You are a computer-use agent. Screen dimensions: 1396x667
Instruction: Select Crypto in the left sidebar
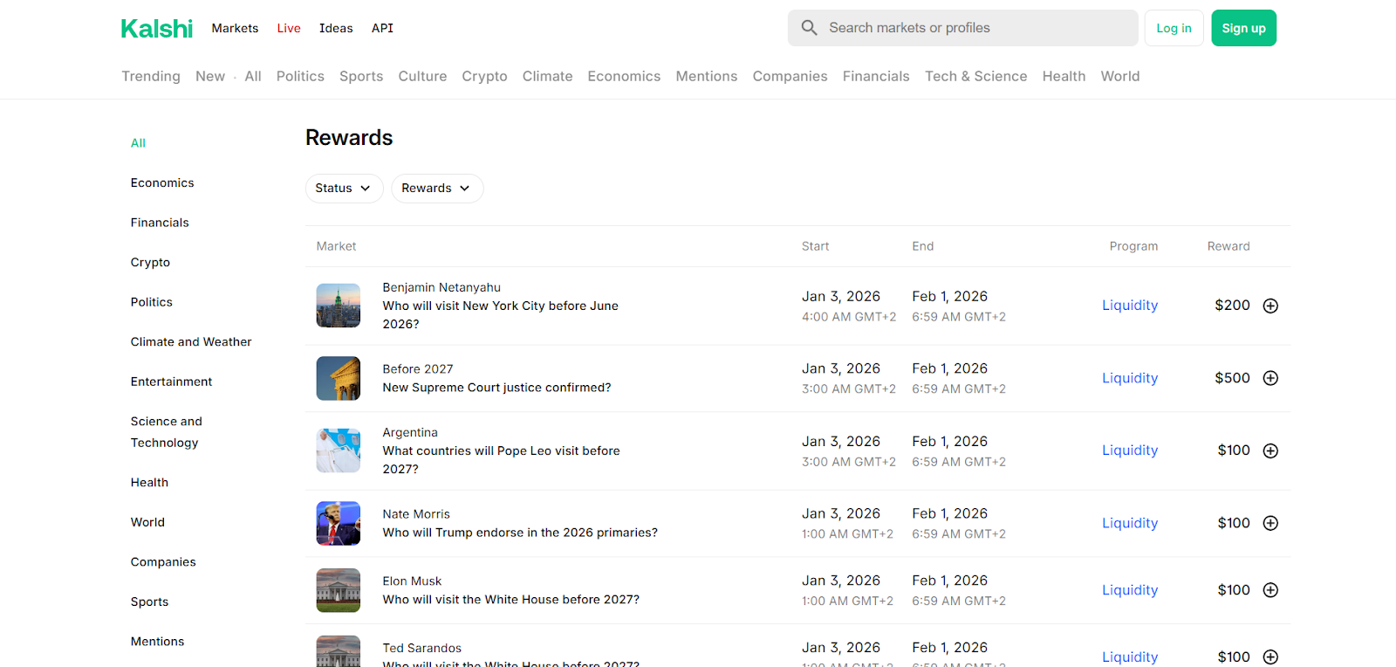(150, 263)
